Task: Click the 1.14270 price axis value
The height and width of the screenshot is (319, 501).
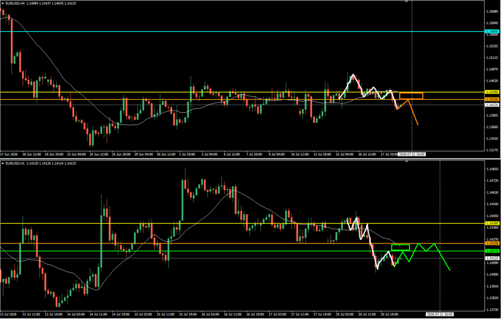Action: tap(492, 239)
